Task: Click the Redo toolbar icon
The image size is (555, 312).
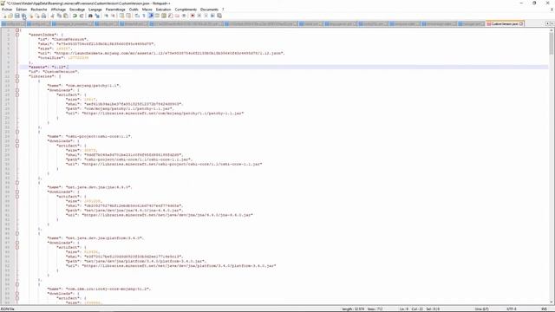Action: tap(82, 16)
